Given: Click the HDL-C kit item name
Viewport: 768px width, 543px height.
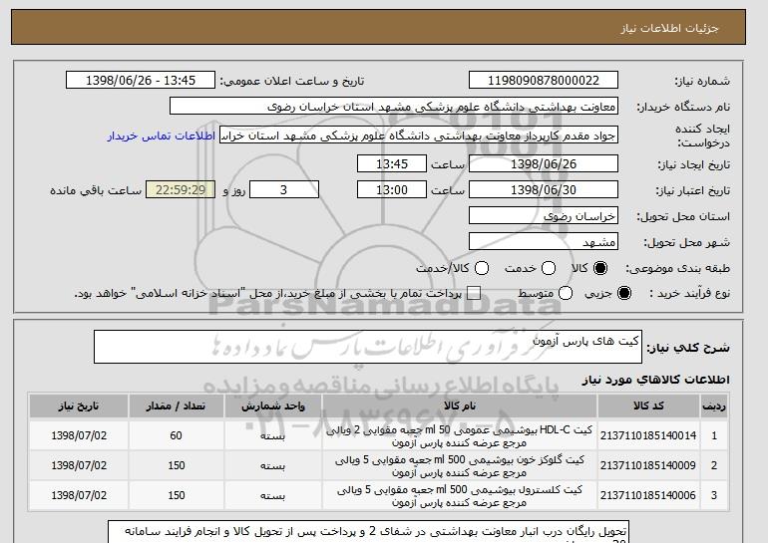Looking at the screenshot, I should pos(460,435).
